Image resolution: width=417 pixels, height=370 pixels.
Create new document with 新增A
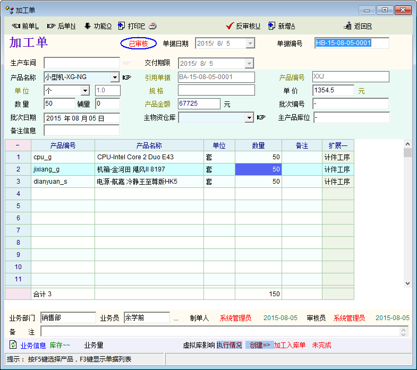(x=282, y=26)
